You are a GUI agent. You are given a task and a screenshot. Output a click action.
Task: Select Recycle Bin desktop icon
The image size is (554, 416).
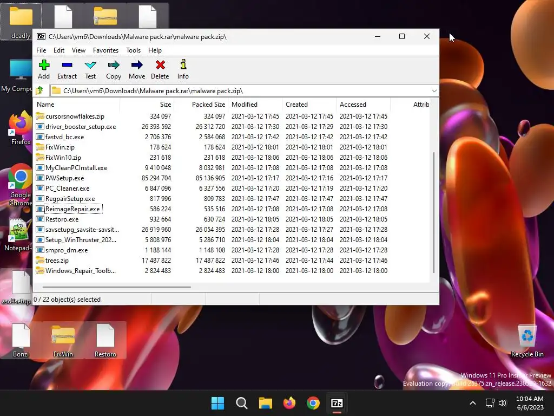pyautogui.click(x=527, y=341)
